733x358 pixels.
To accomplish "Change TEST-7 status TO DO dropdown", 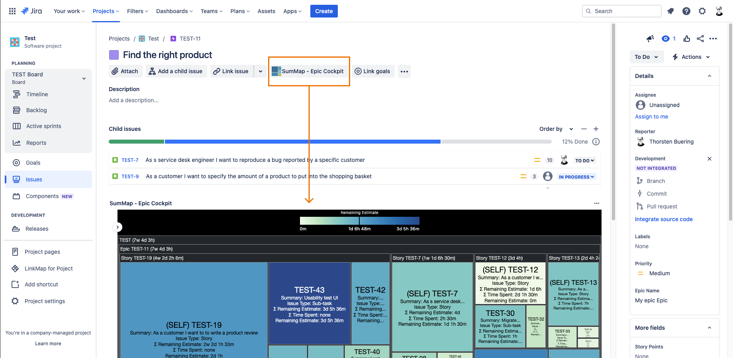I will coord(585,161).
